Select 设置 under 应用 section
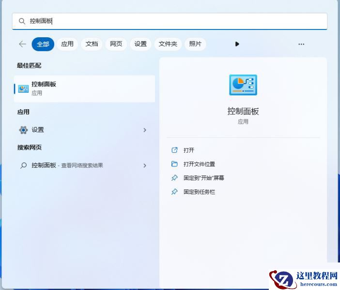 pyautogui.click(x=85, y=130)
